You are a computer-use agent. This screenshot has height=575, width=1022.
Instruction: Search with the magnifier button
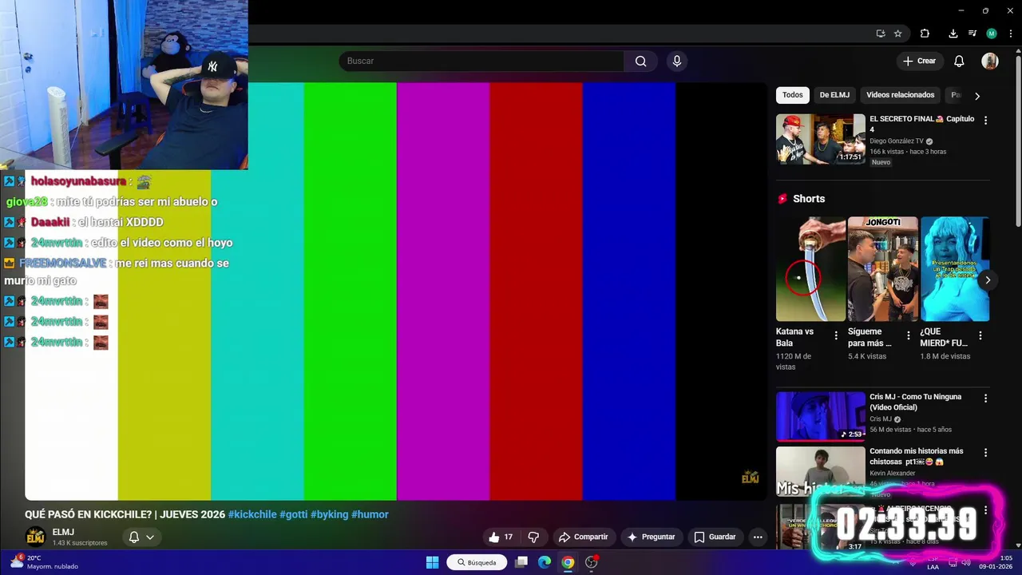coord(640,61)
